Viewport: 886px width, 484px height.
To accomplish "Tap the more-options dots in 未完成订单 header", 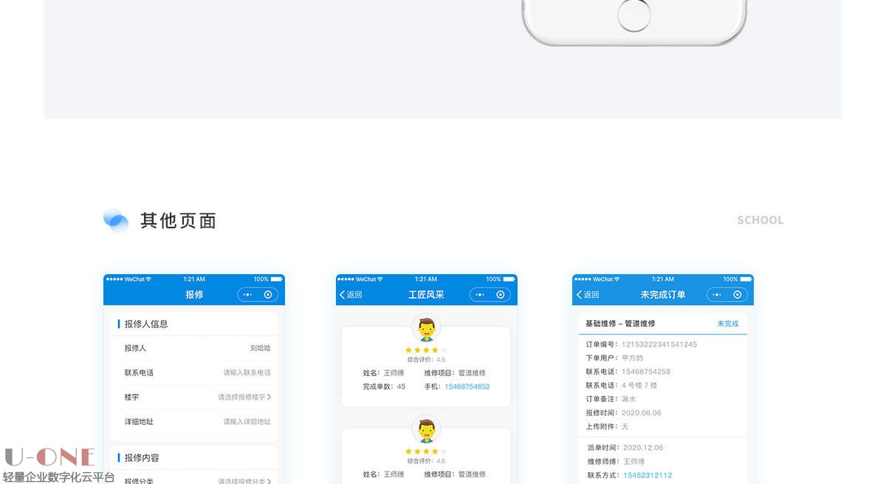I will point(718,295).
